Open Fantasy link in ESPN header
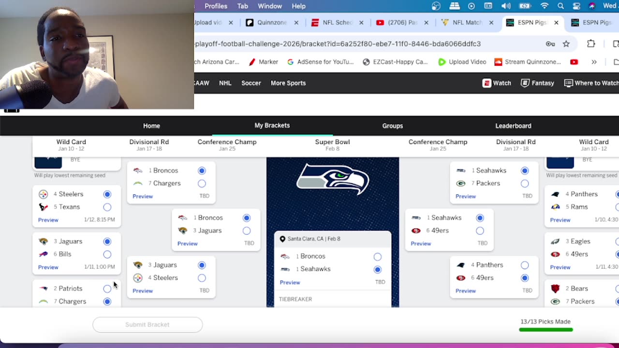619x348 pixels. [537, 83]
